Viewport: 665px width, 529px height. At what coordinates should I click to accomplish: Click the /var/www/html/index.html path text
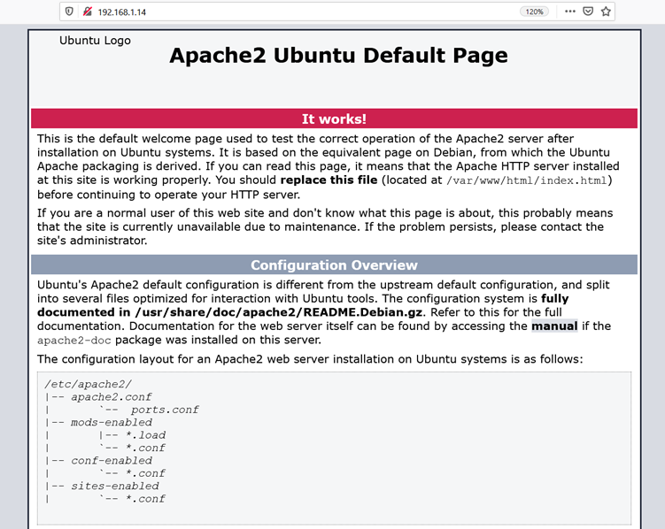tap(527, 180)
